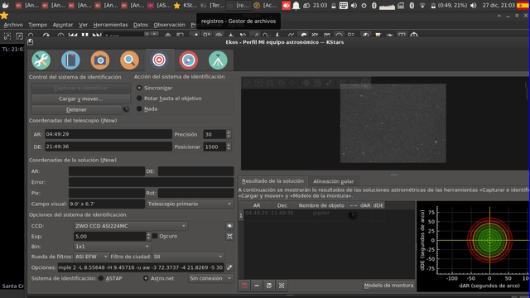Viewport: 530px width, 298px height.
Task: Click the red remote-desktop icon in panel
Action: click(286, 6)
